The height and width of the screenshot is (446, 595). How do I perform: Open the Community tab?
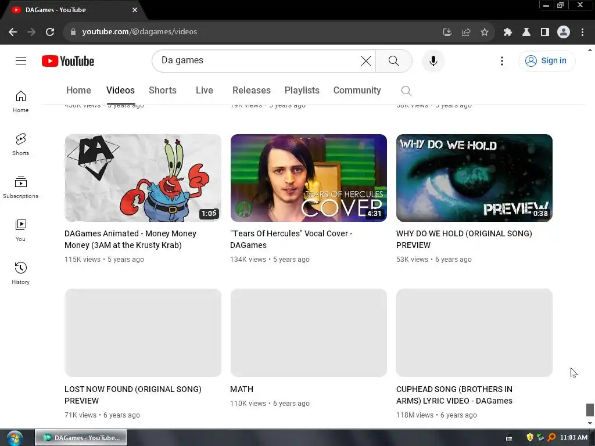tap(357, 90)
